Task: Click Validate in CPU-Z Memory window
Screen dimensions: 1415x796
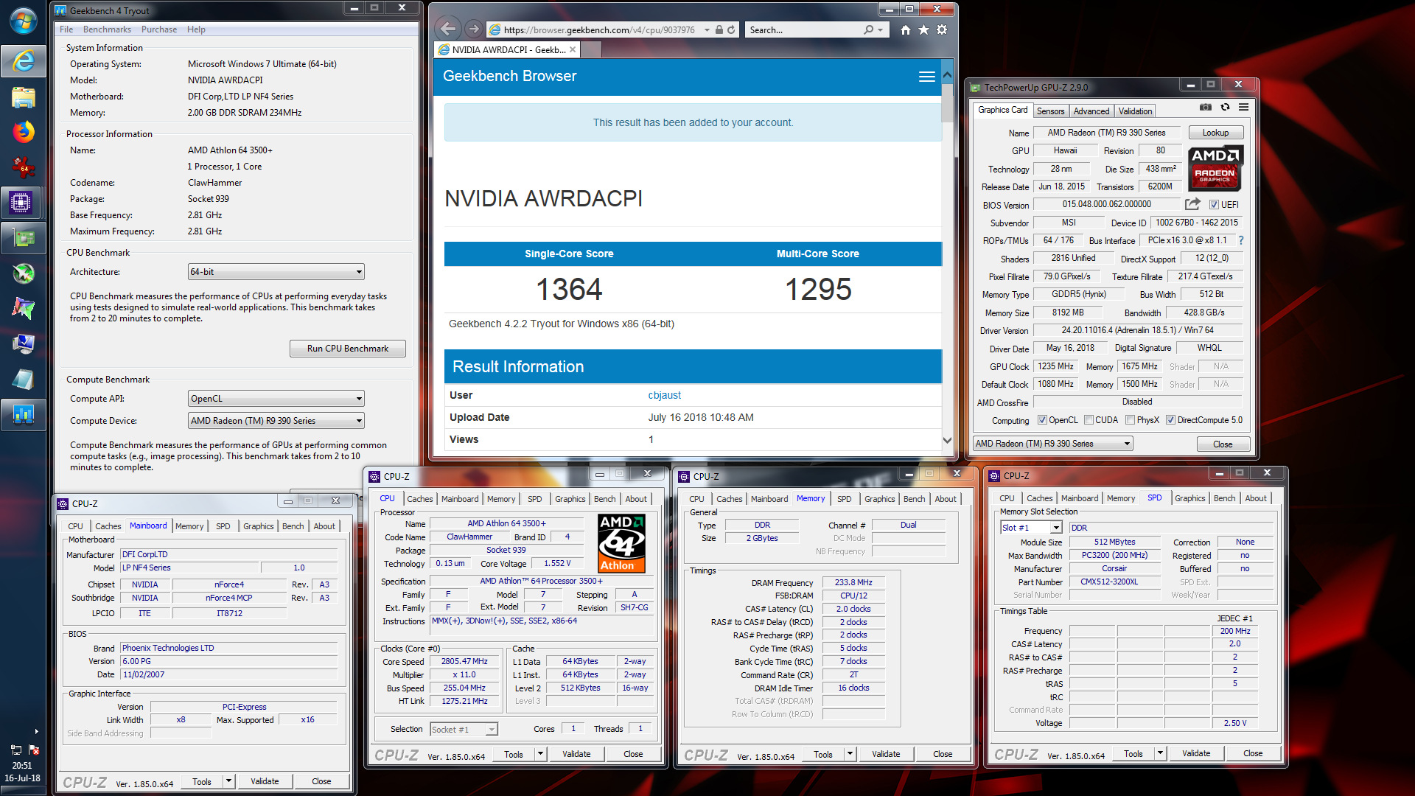Action: tap(885, 754)
